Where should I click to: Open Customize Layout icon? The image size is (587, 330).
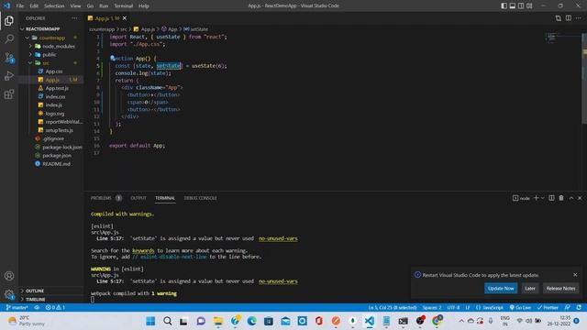tap(529, 5)
